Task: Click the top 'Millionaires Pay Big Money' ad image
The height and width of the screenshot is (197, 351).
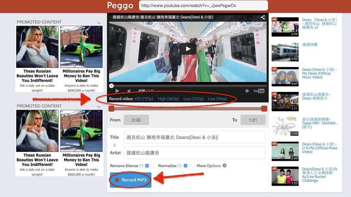Action: [82, 46]
